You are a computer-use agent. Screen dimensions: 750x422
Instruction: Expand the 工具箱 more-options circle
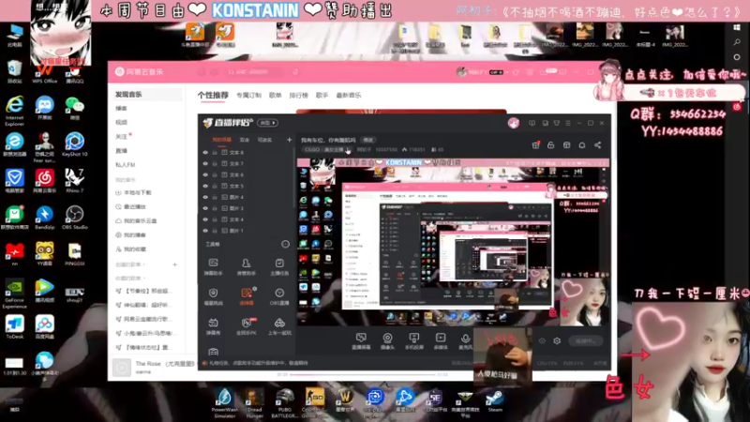pos(286,244)
